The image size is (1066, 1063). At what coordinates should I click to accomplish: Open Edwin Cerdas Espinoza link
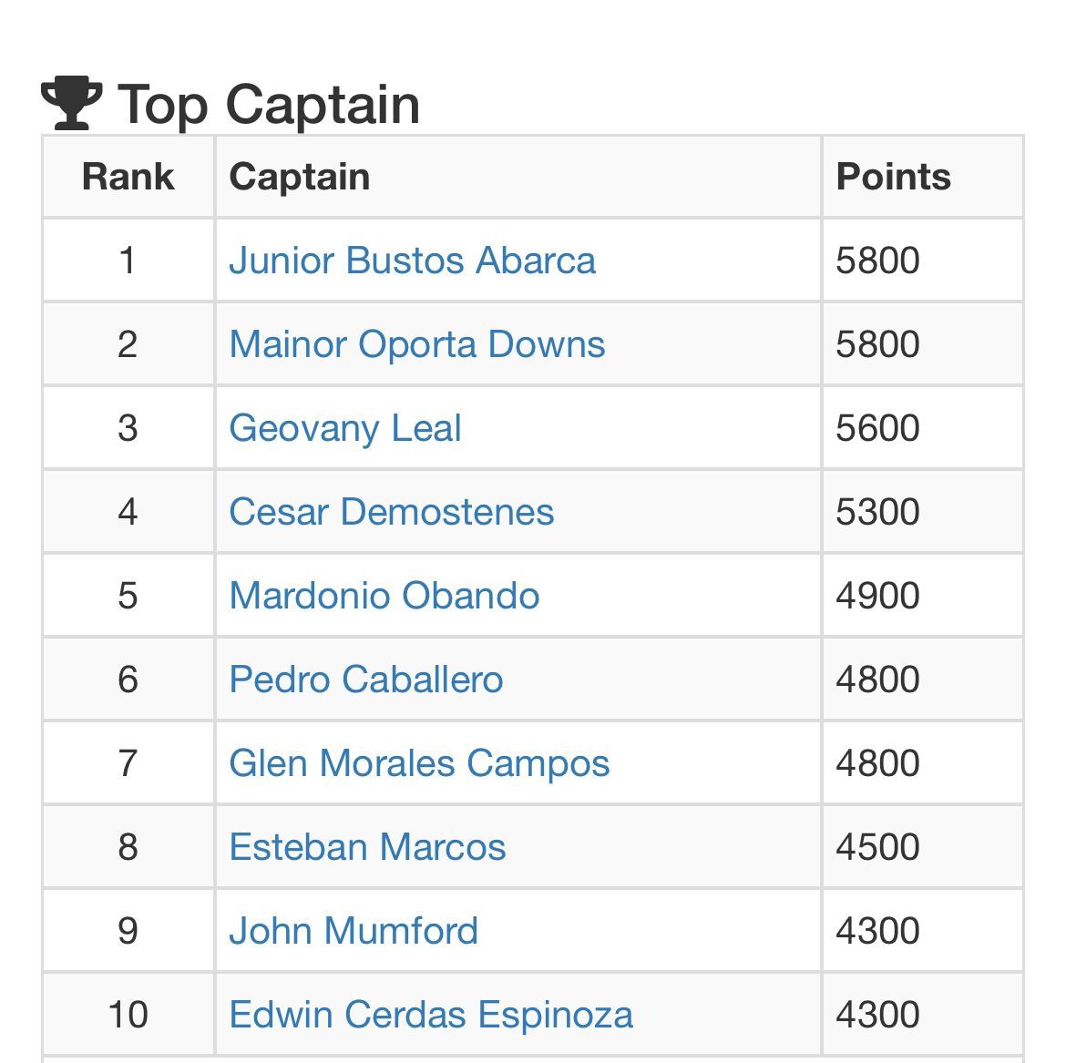(x=431, y=1015)
